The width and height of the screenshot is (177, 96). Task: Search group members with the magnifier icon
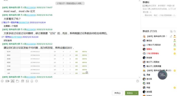(x=175, y=31)
